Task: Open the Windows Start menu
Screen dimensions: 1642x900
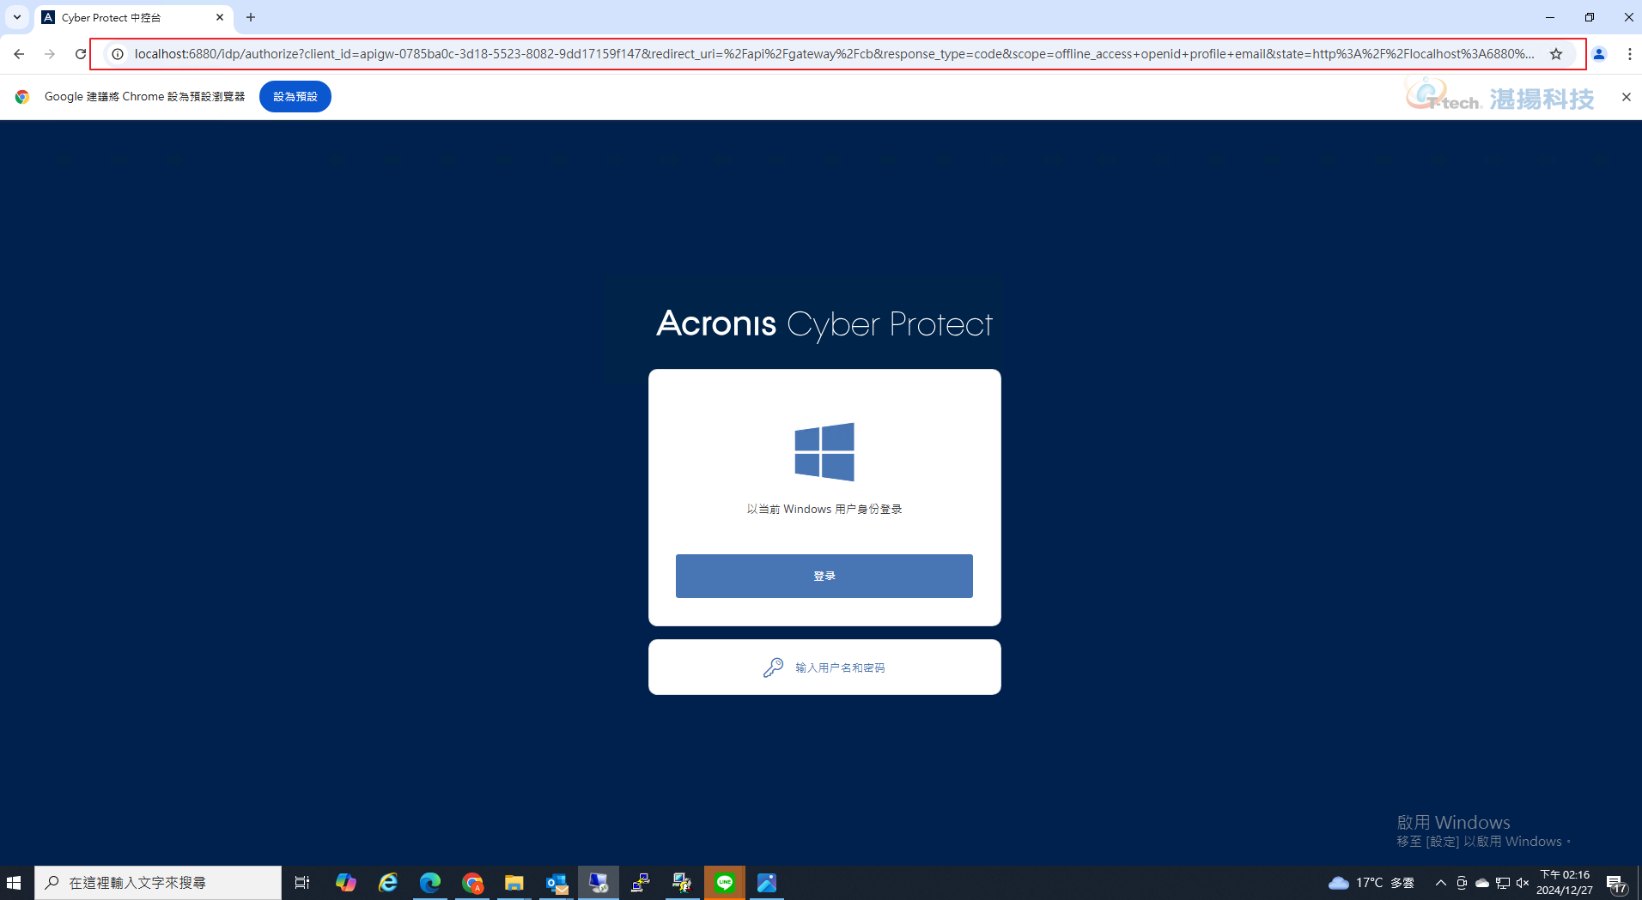Action: [x=14, y=883]
